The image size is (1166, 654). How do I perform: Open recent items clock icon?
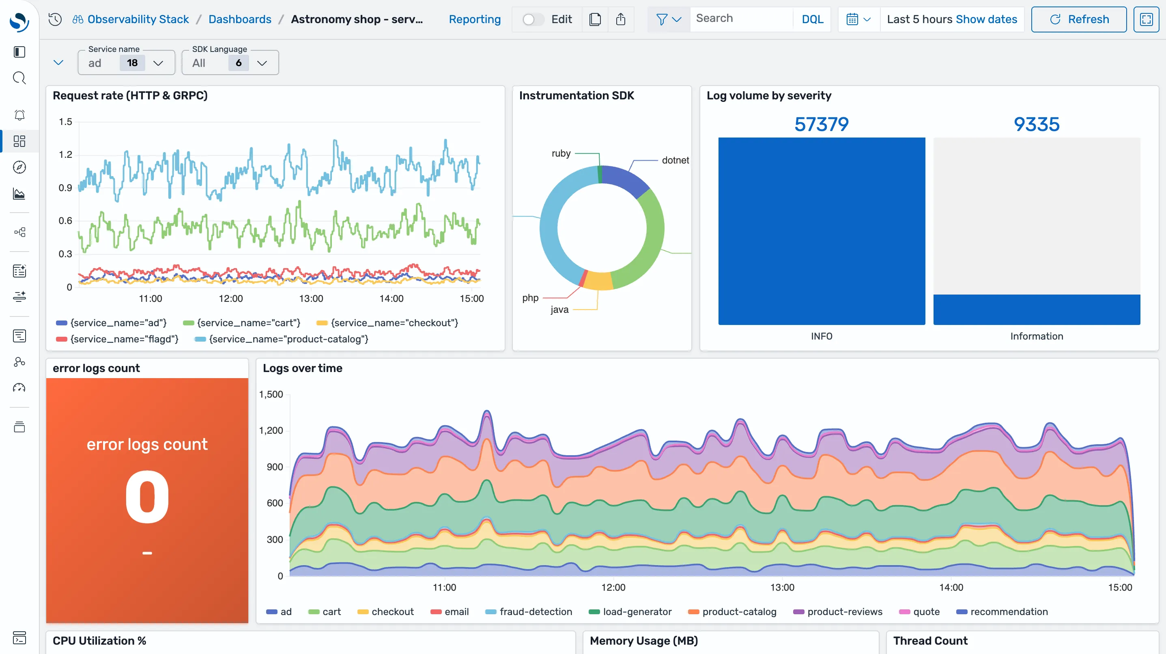pyautogui.click(x=55, y=19)
